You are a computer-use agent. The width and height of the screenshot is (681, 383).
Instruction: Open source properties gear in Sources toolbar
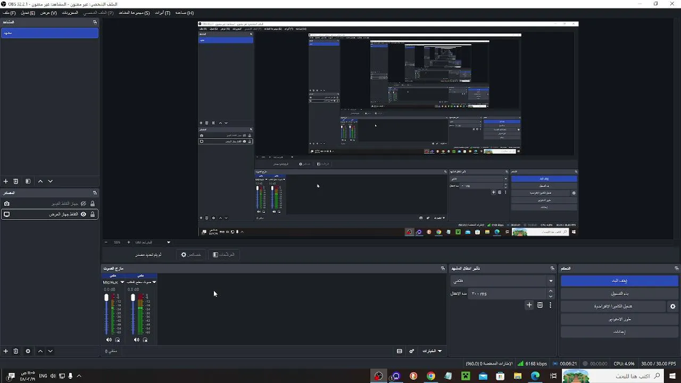pos(28,351)
